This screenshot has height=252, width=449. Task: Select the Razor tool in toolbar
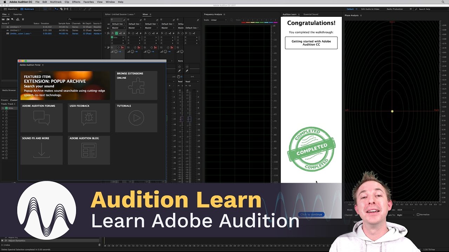click(61, 9)
